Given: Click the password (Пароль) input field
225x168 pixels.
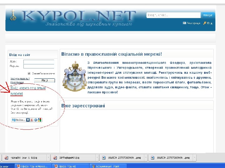Looking at the screenshot, I should [39, 66].
